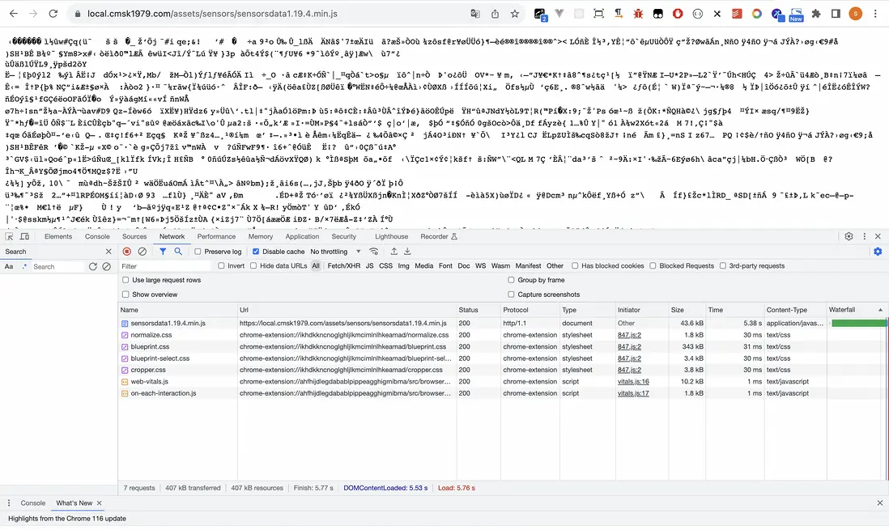Bookmark this page with the star icon
The height and width of the screenshot is (530, 889).
click(x=515, y=14)
